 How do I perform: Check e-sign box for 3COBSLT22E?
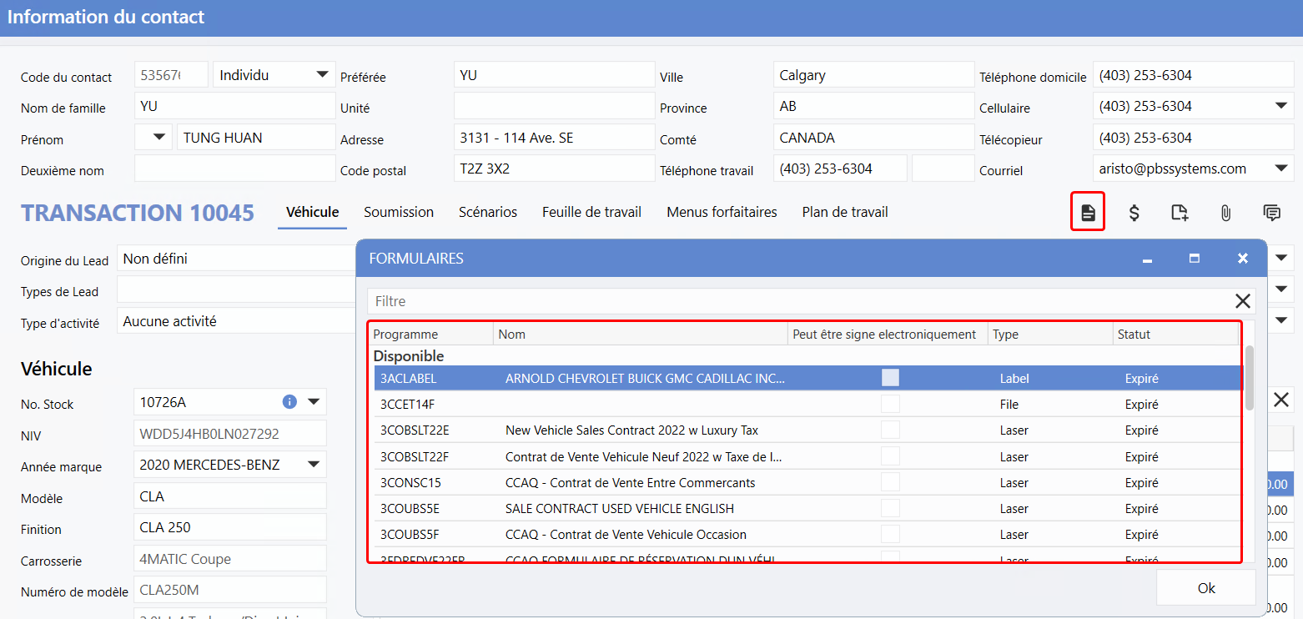click(890, 430)
